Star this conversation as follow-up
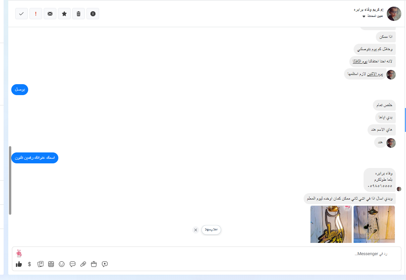406x280 pixels. click(x=64, y=14)
